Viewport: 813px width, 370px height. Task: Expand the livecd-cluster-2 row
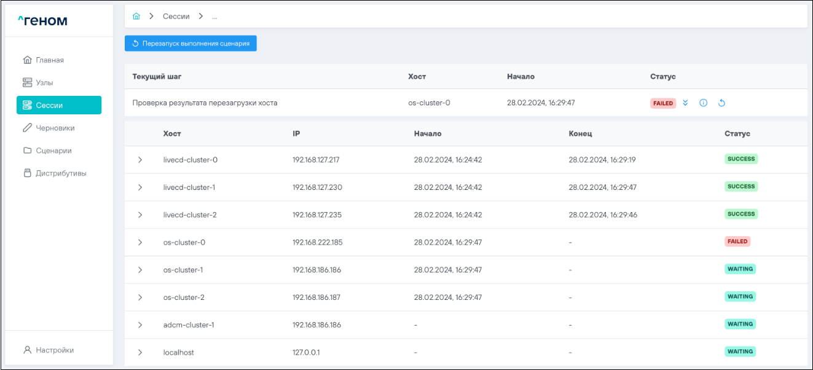pyautogui.click(x=140, y=215)
